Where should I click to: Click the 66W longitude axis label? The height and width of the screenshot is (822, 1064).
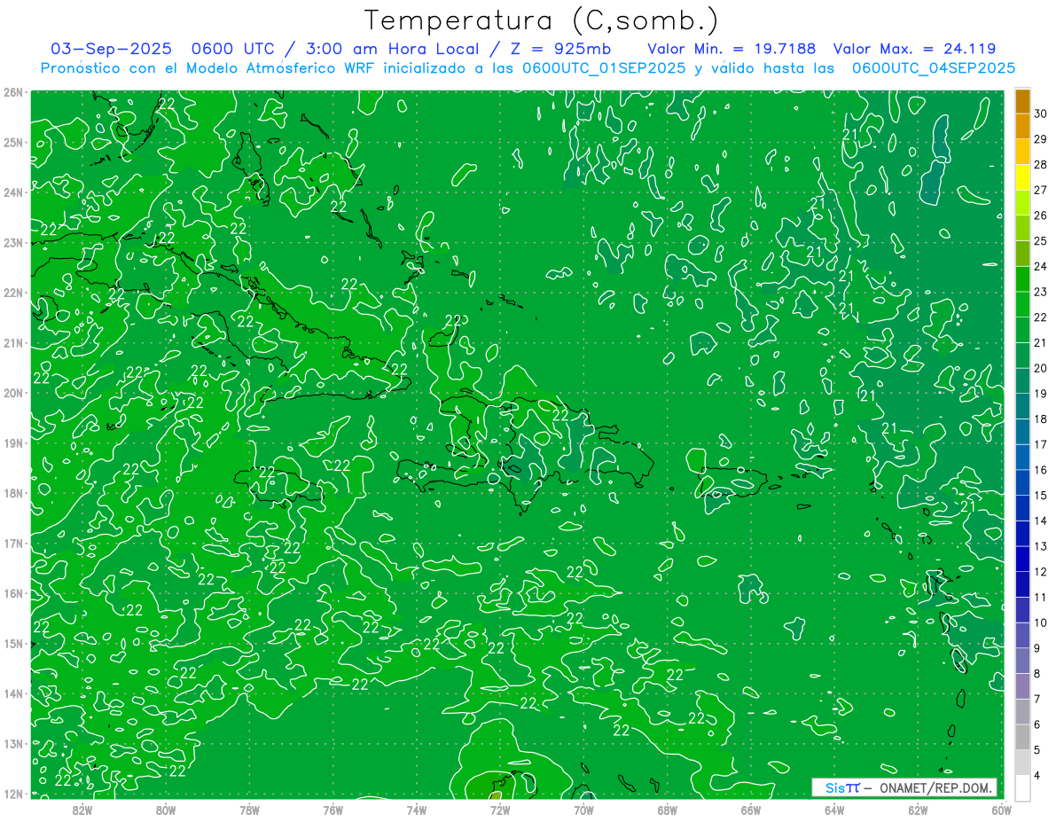click(750, 810)
